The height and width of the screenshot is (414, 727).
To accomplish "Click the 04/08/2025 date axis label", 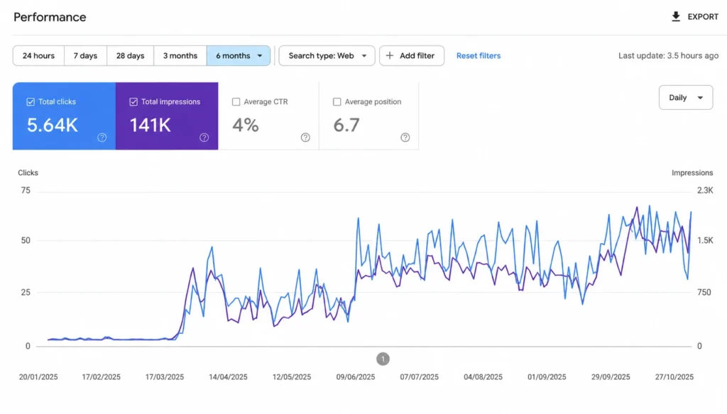I will 483,377.
